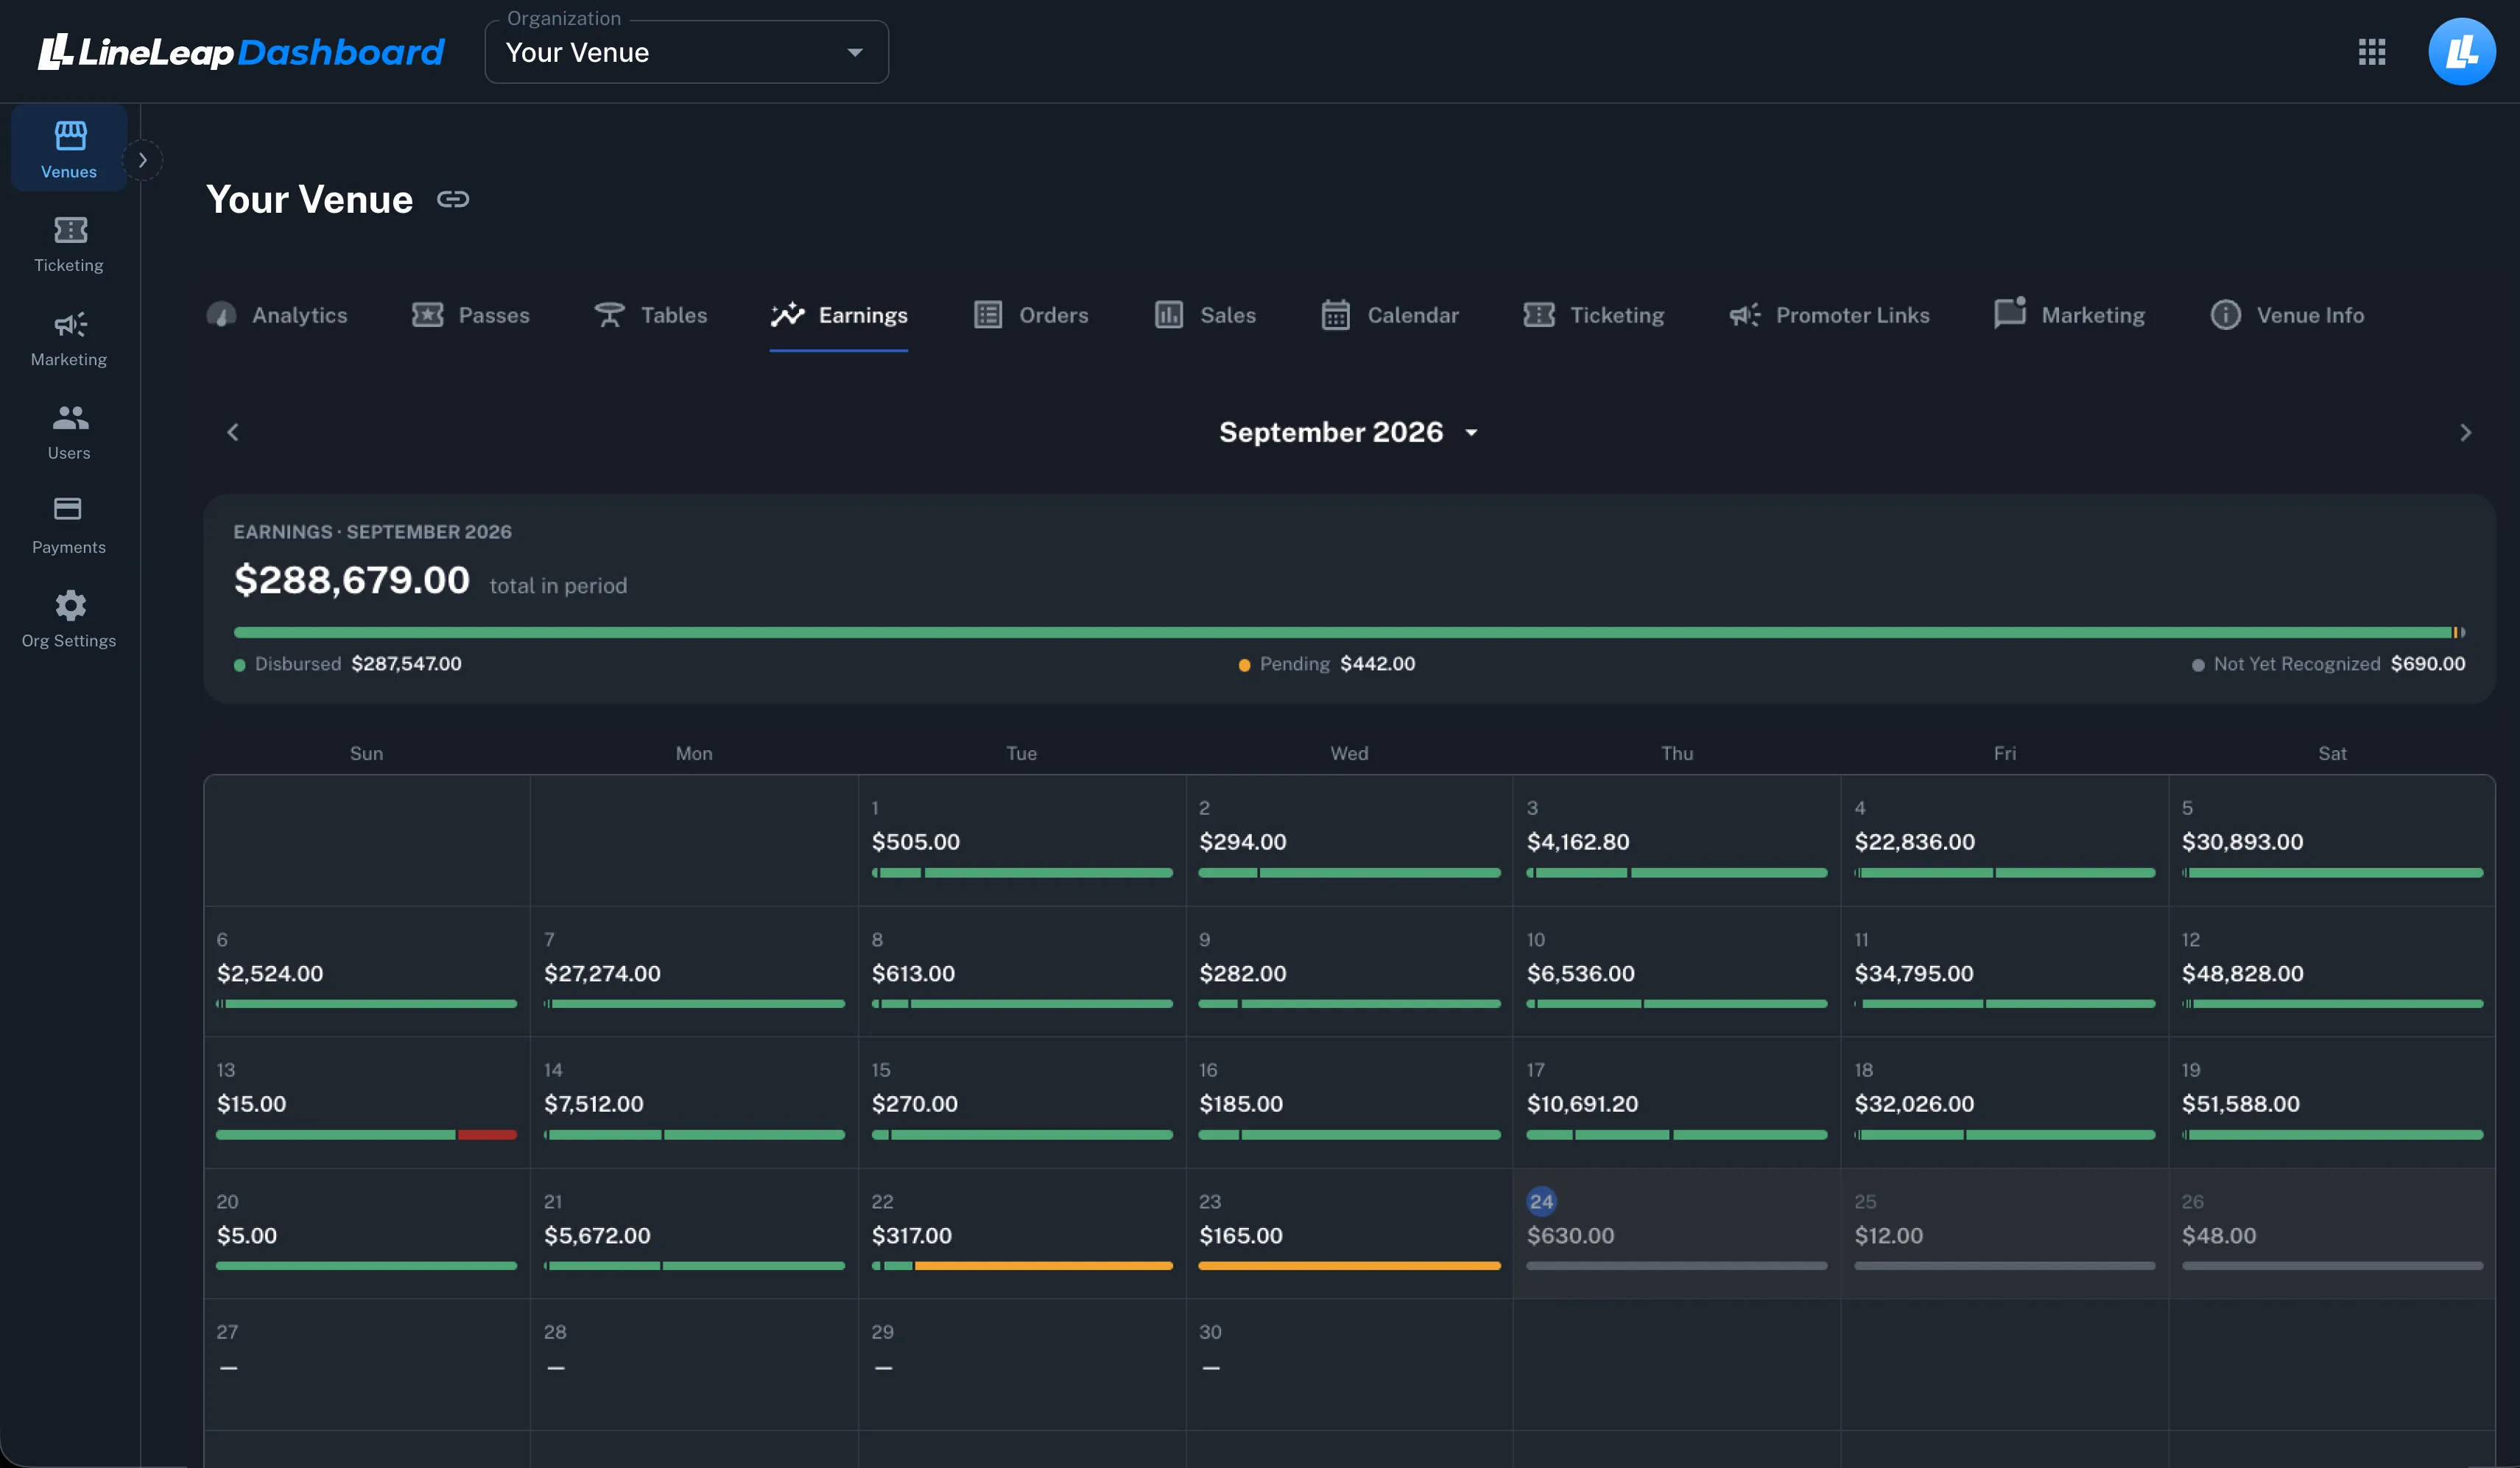
Task: Copy venue link icon beside Your Venue
Action: 453,199
